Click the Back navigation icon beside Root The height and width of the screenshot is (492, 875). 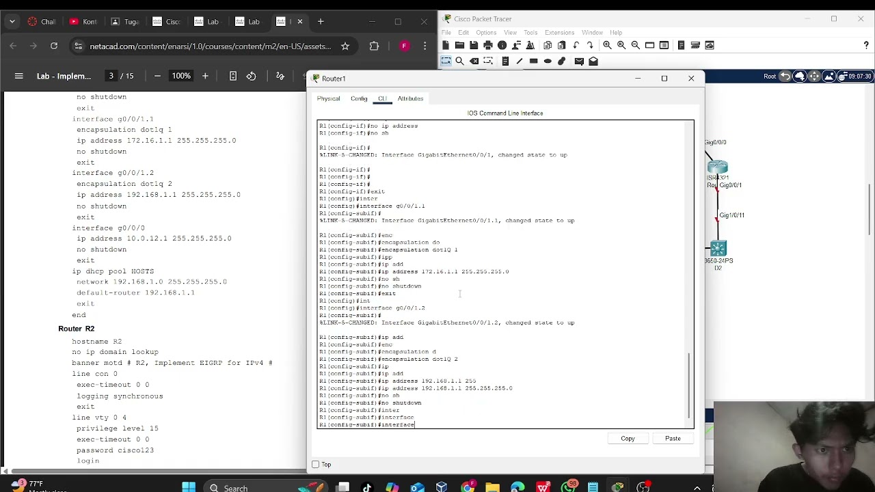coord(785,76)
